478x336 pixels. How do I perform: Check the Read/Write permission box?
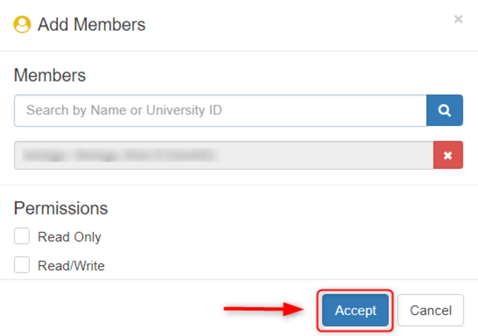(x=21, y=265)
